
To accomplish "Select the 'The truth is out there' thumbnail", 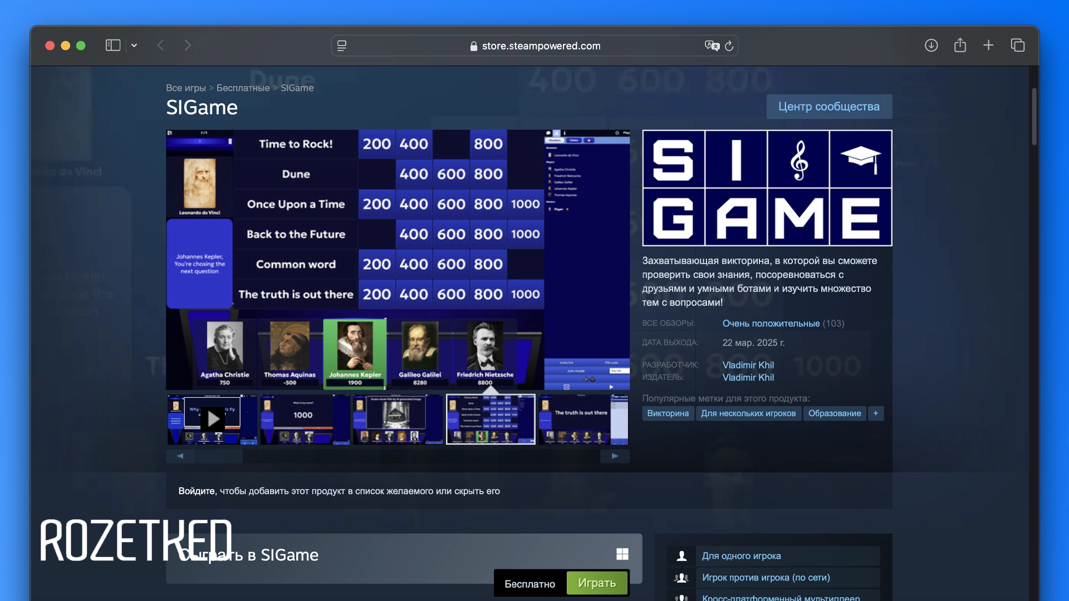I will (583, 420).
